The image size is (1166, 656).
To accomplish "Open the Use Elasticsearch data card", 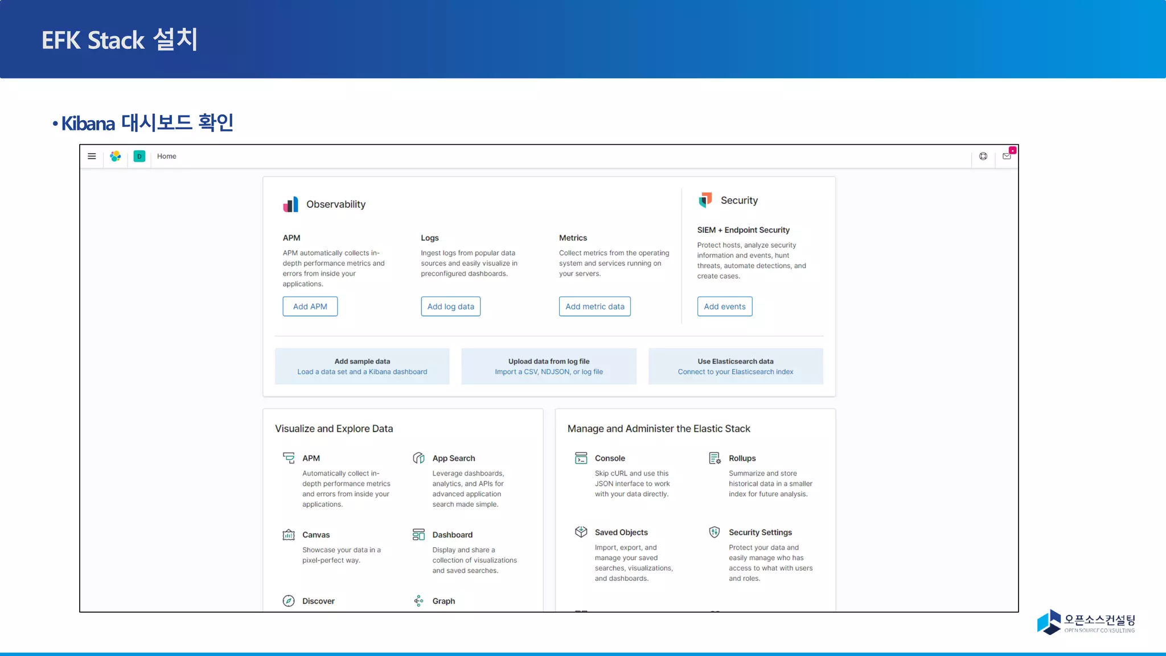I will (736, 366).
